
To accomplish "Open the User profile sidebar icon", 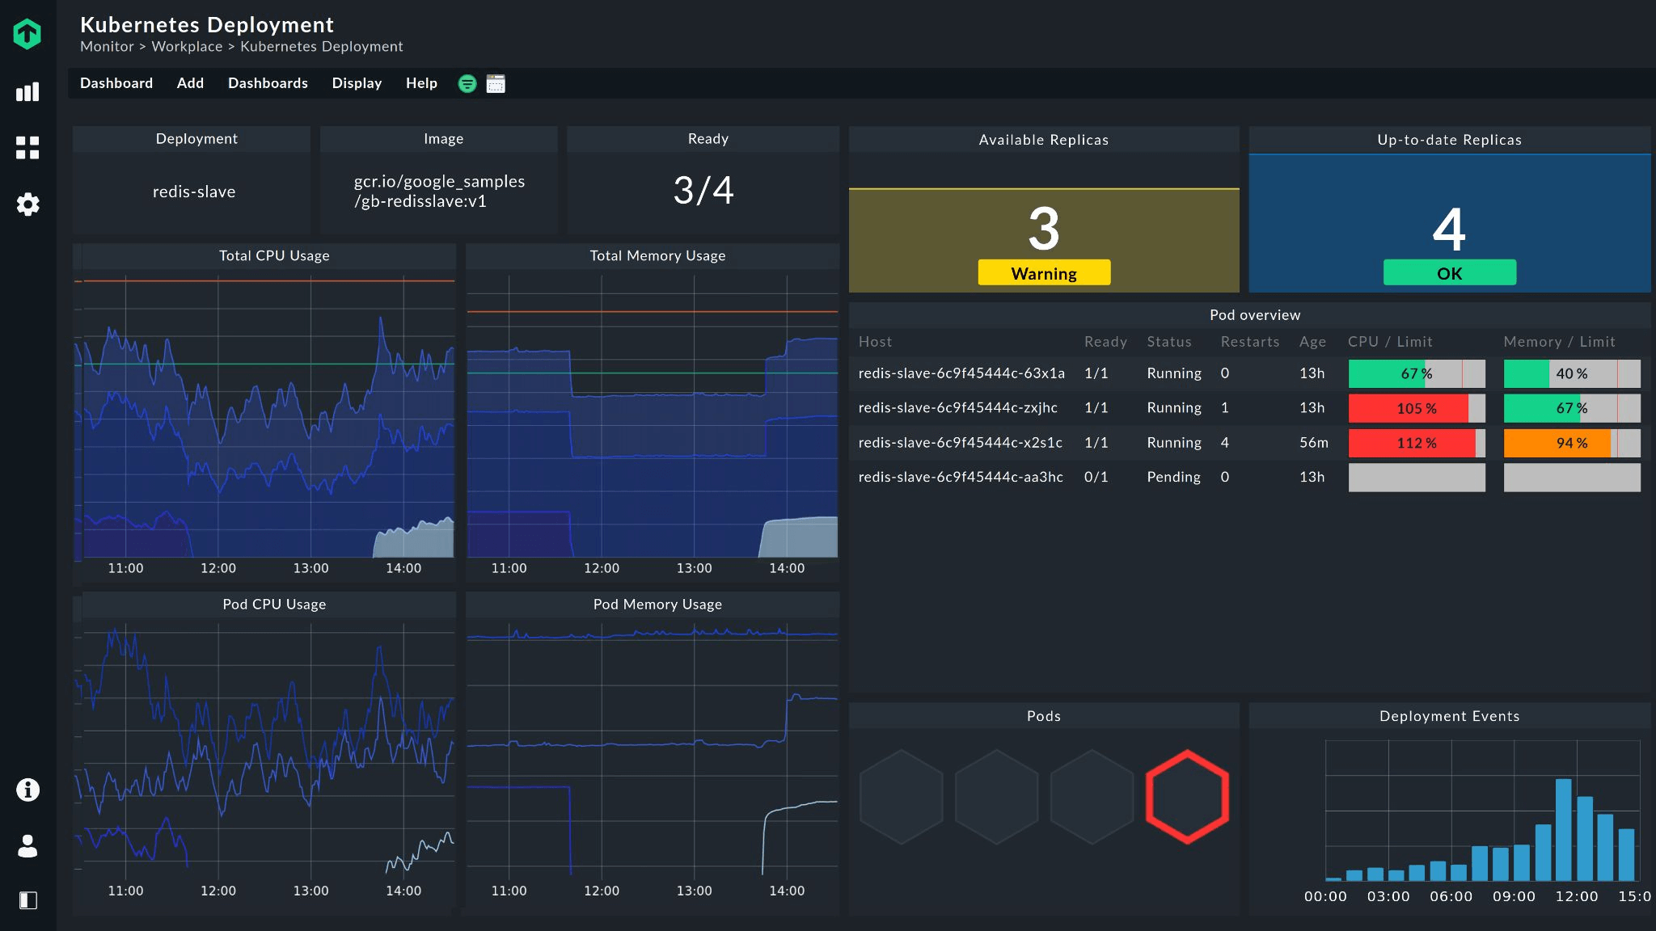I will pyautogui.click(x=27, y=846).
